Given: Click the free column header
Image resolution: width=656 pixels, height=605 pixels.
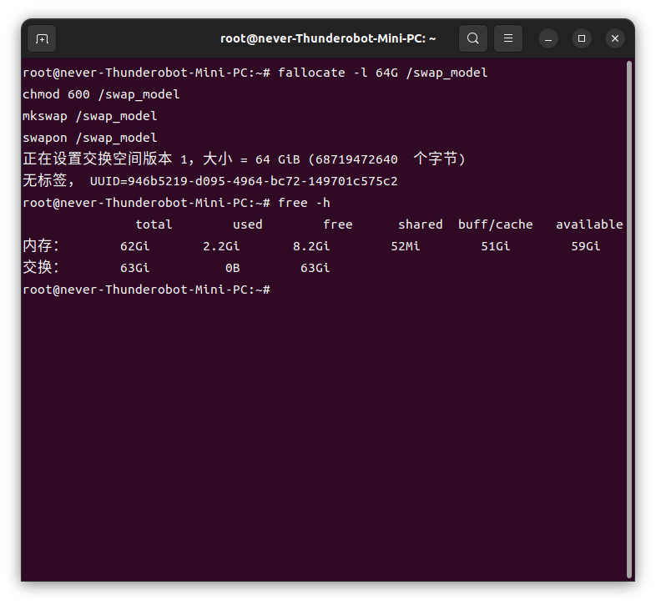Looking at the screenshot, I should click(338, 224).
